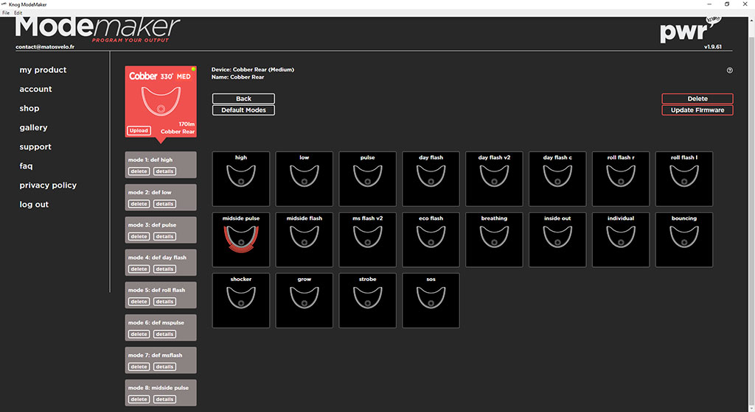
Task: View details of mode 6: def mspulse
Action: coord(164,334)
